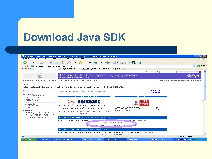Open Favorites with the star icon
Viewport: 212px width, 159px height.
[85, 62]
